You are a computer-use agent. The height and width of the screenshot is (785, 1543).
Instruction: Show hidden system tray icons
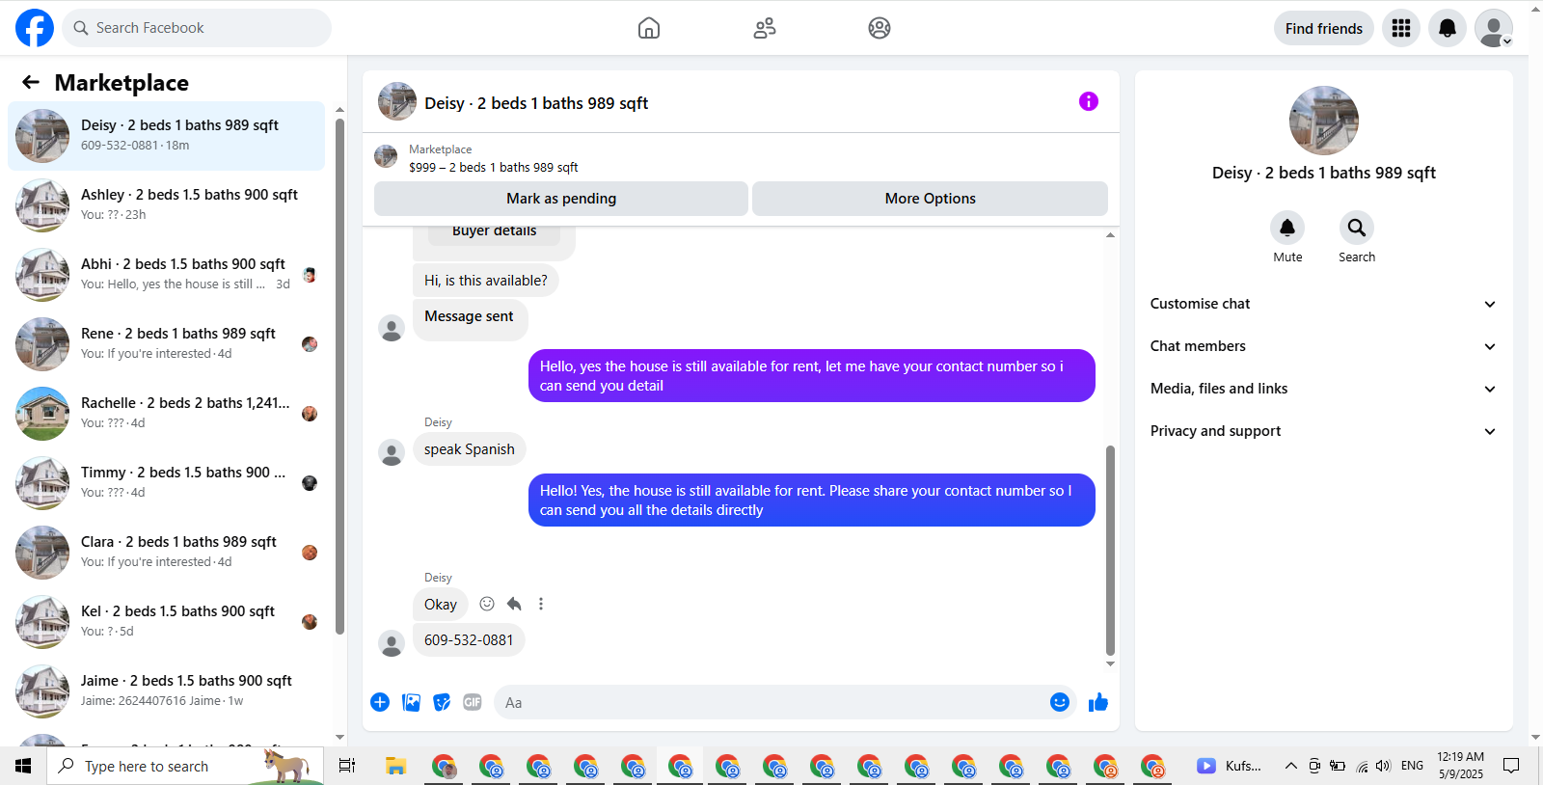(x=1290, y=766)
